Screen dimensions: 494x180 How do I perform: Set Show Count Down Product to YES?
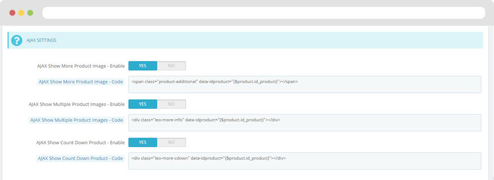143,142
